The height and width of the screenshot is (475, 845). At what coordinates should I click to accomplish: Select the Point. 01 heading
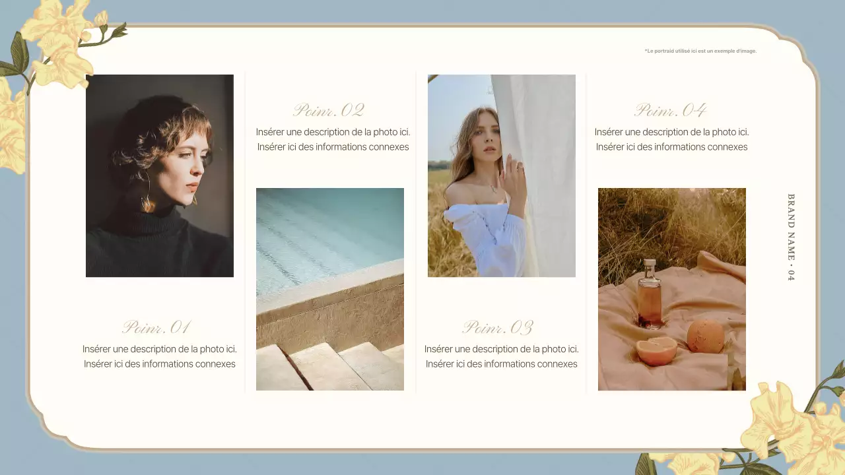pyautogui.click(x=157, y=327)
